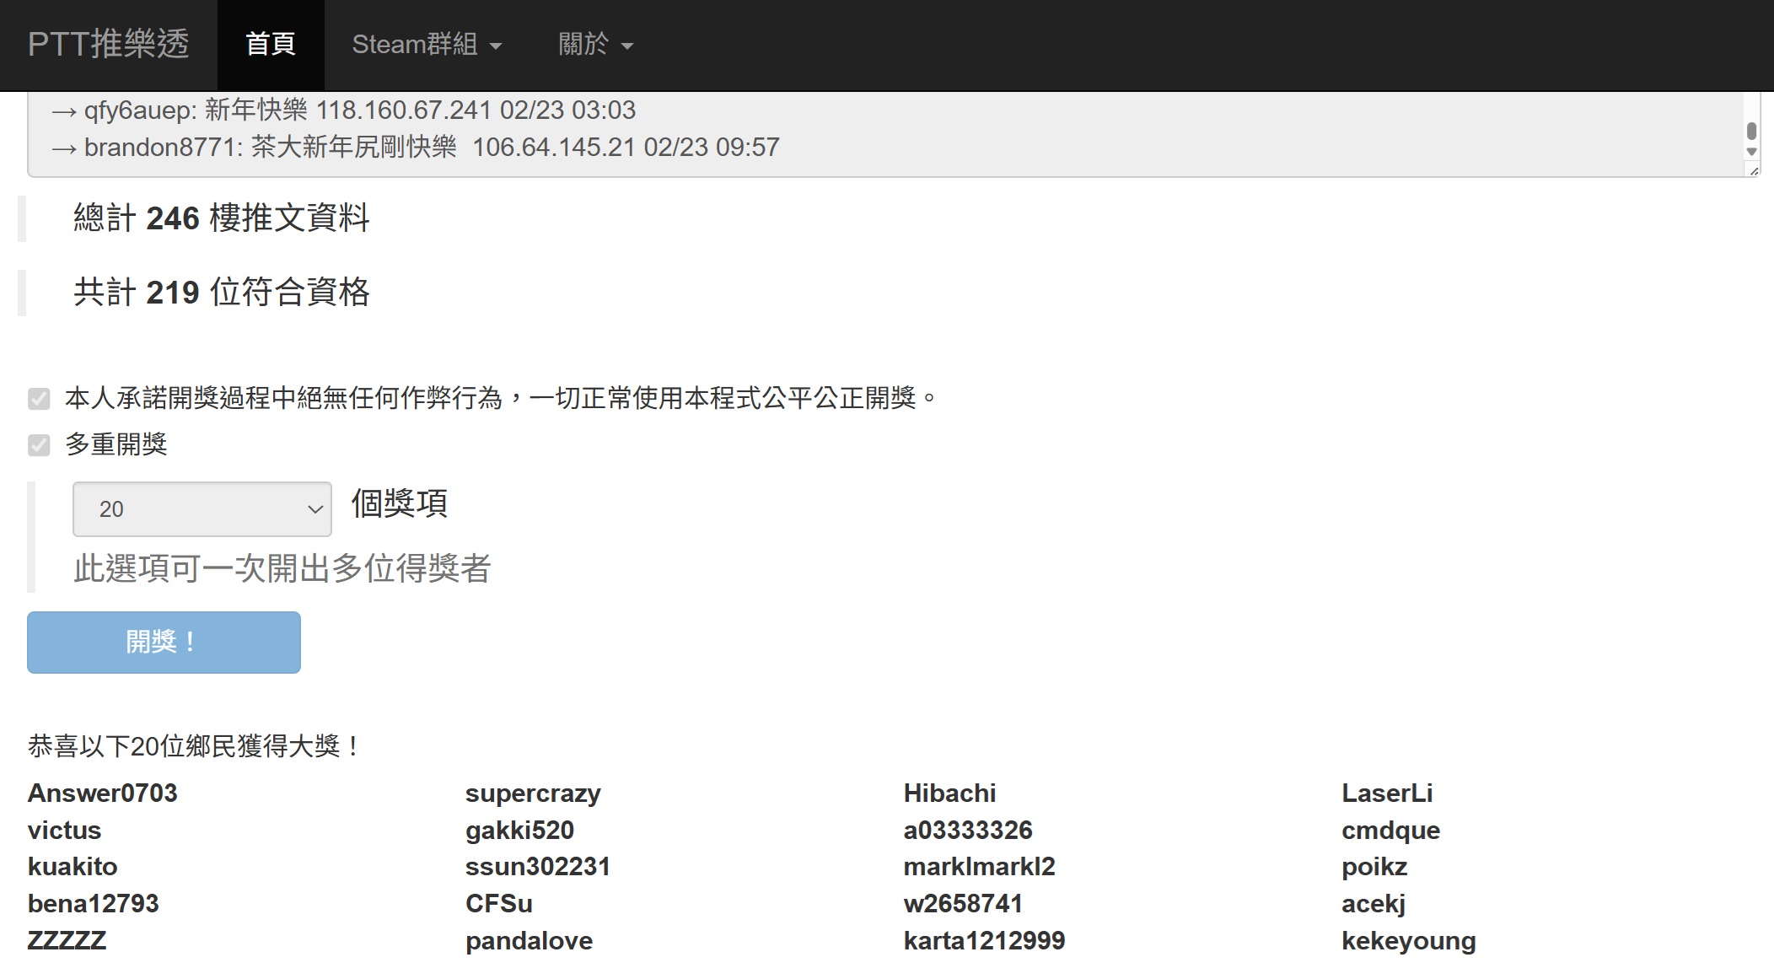Grab the textarea resize handle corner

click(1753, 170)
